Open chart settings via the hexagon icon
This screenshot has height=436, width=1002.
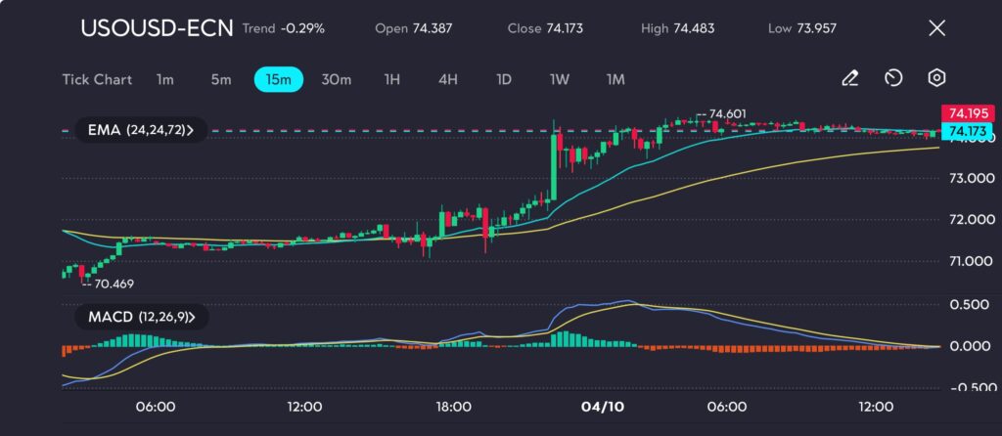(x=936, y=79)
